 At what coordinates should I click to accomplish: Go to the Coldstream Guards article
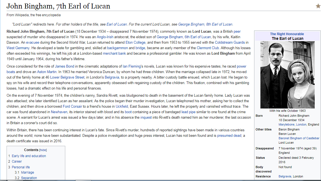tap(230, 42)
